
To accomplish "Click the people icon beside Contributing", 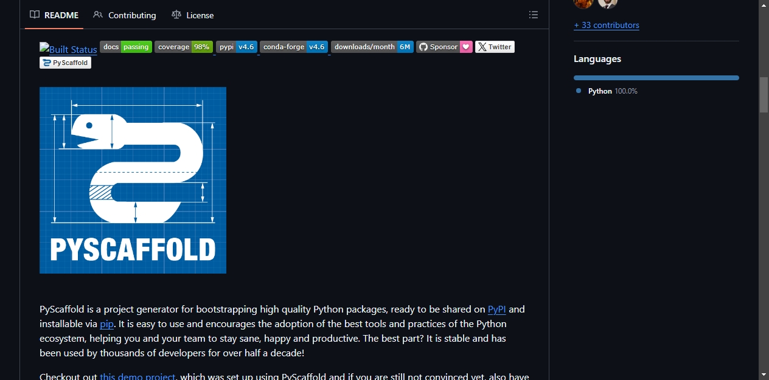I will coord(98,15).
